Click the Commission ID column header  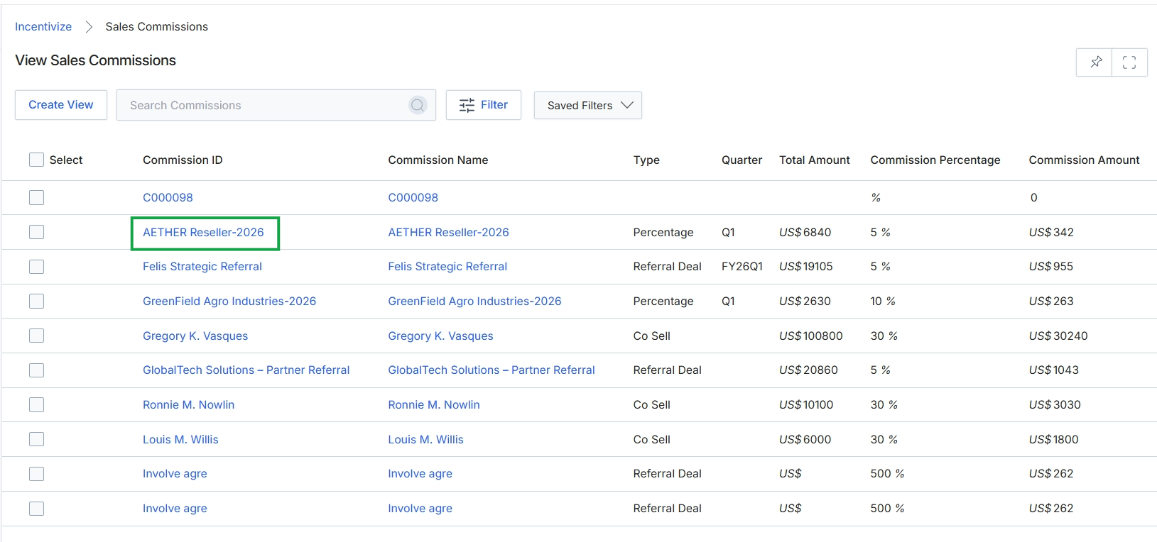click(x=183, y=160)
